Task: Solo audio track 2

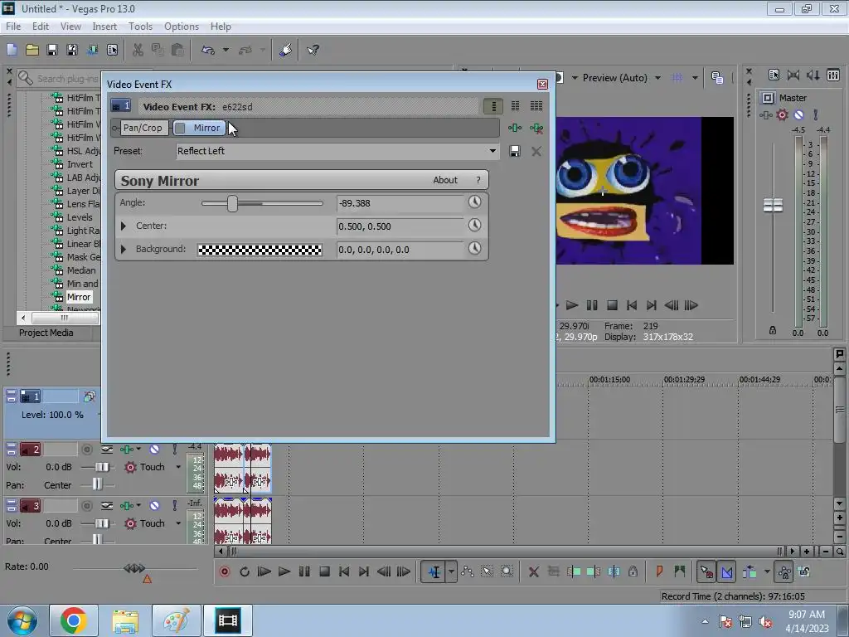Action: 174,449
